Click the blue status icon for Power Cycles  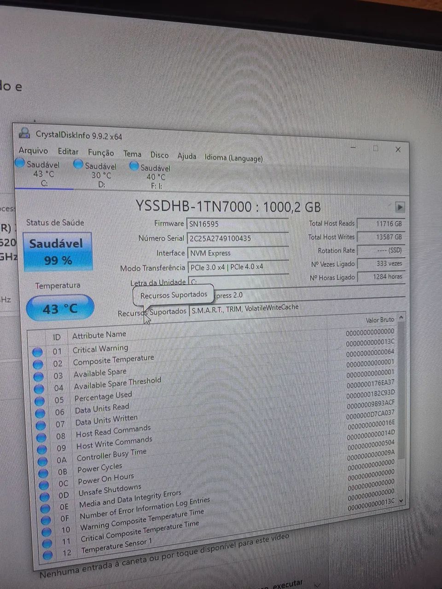click(43, 473)
